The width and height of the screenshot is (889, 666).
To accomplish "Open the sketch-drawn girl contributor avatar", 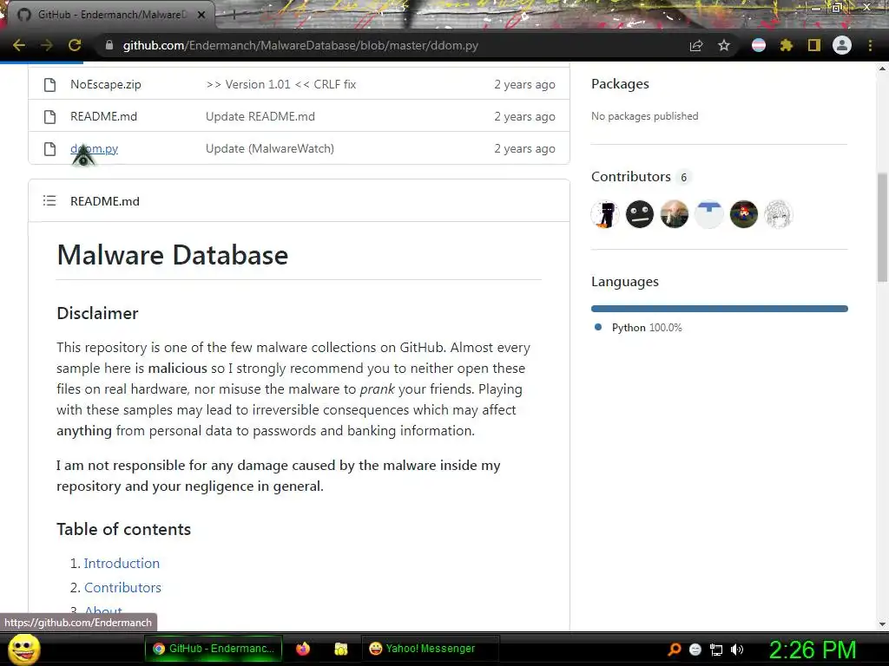I will [779, 215].
